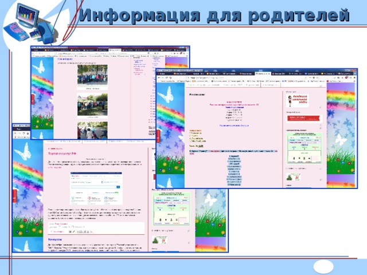Open the "Портал госуслуг РФ" post heading
367x275 pixels.
(62, 154)
